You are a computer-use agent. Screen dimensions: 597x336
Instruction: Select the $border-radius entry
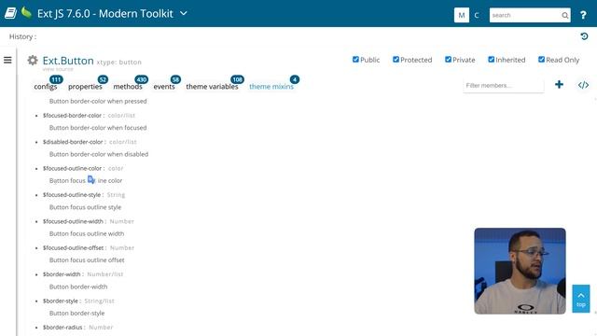tap(62, 328)
